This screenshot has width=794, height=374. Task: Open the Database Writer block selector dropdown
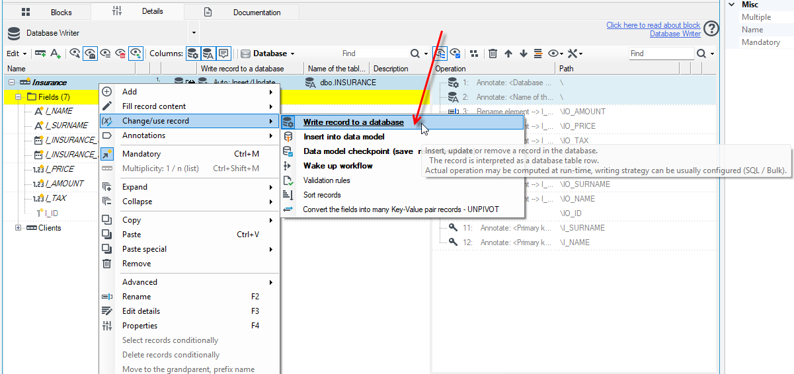[194, 32]
